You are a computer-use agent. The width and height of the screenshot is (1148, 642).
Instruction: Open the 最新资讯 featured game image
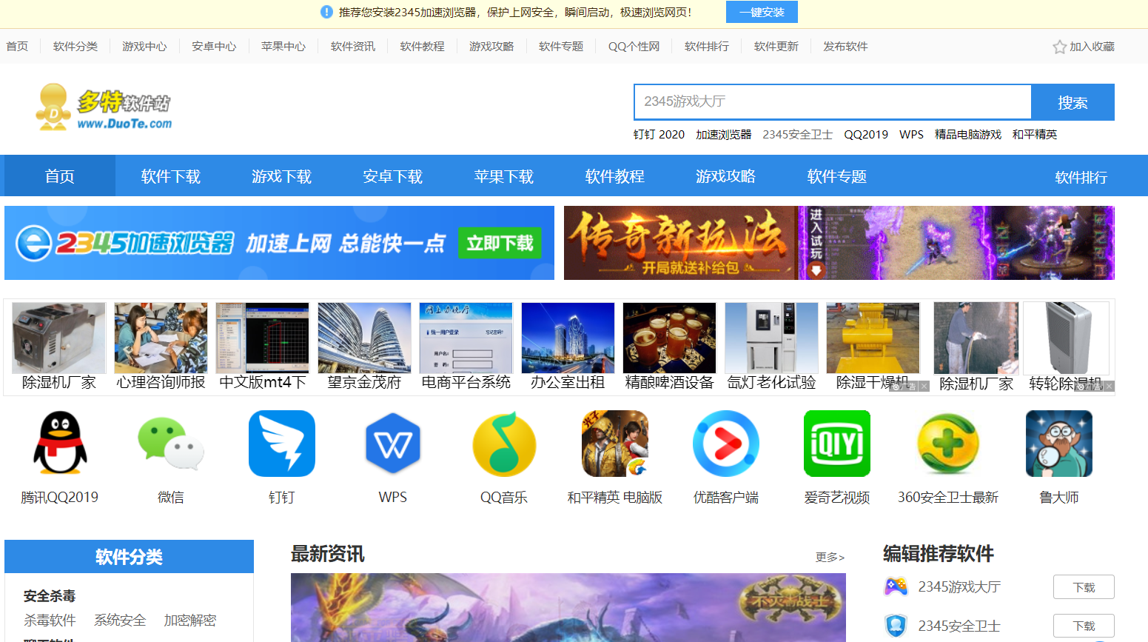568,607
